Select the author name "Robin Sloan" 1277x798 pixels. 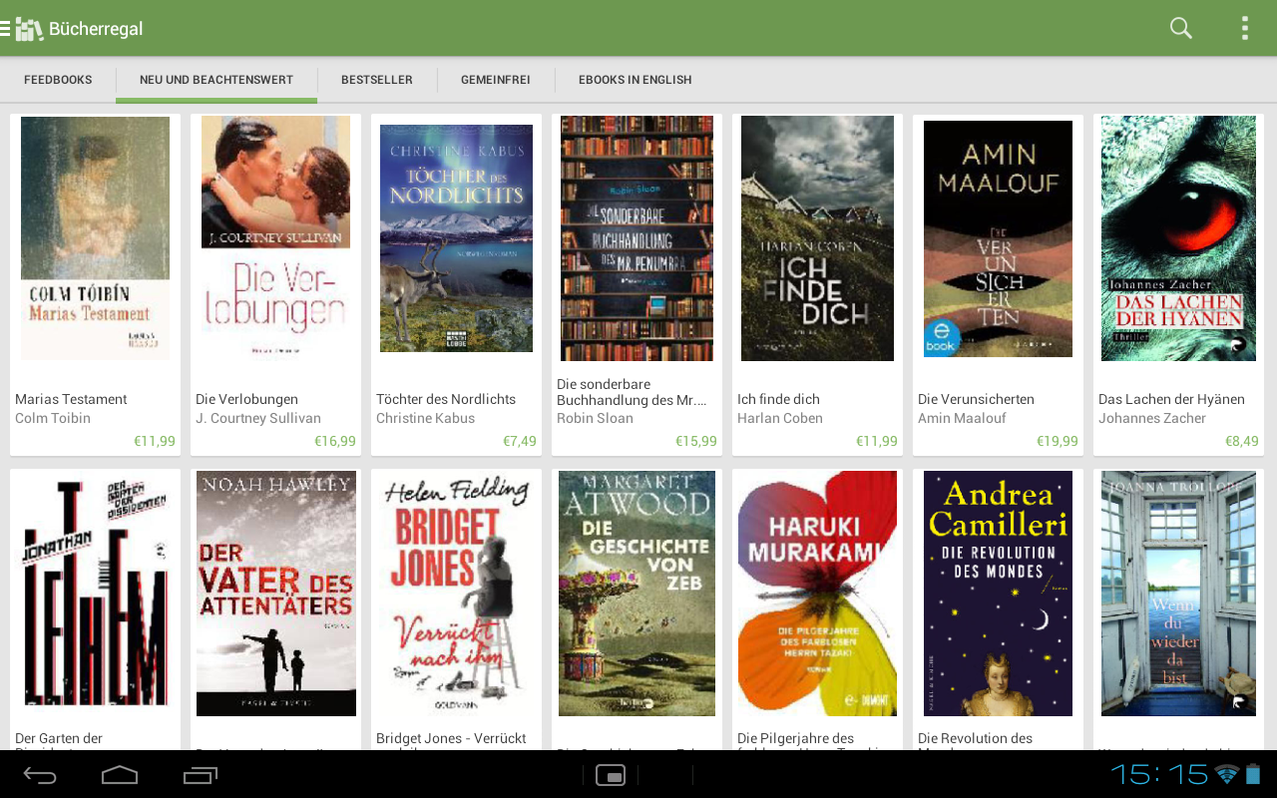click(595, 418)
